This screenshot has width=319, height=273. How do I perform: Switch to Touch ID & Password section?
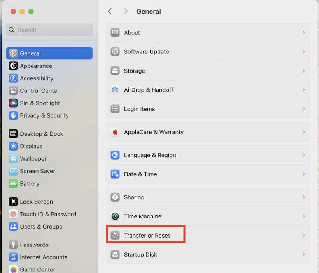pyautogui.click(x=48, y=214)
